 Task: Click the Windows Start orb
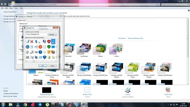pyautogui.click(x=3, y=105)
